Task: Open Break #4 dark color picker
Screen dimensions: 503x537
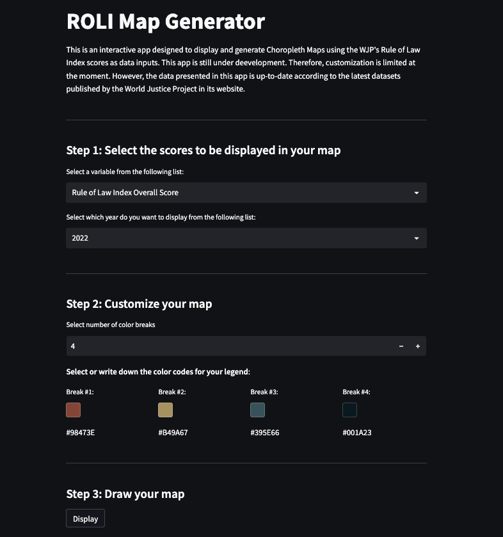Action: tap(349, 410)
